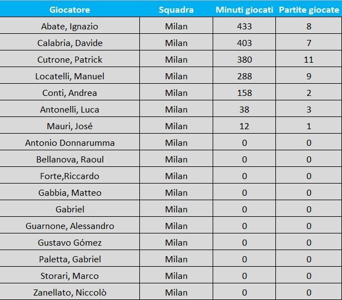Screen dimensions: 342x300
Task: Click the Minuti giocati header
Action: (244, 10)
